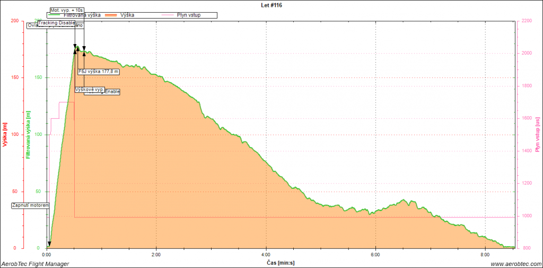Click the AerobTec Flight Manager footer text
543x268 pixels.
point(35,264)
